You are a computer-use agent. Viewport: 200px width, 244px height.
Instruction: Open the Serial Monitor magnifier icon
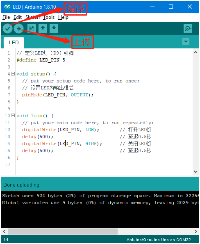[188, 28]
